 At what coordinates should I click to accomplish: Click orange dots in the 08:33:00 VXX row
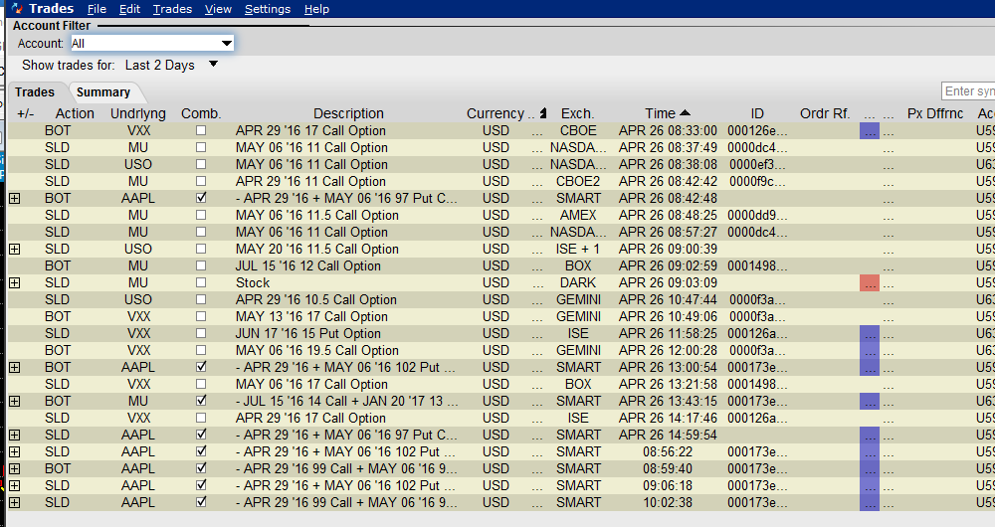(889, 131)
